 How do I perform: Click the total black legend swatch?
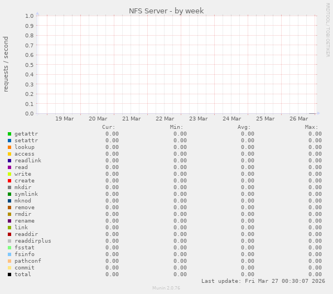9,274
